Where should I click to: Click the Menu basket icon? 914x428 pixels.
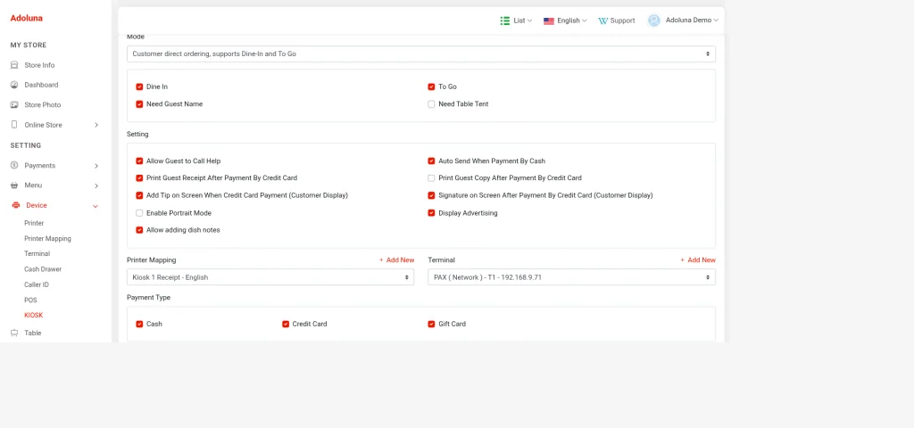(14, 185)
